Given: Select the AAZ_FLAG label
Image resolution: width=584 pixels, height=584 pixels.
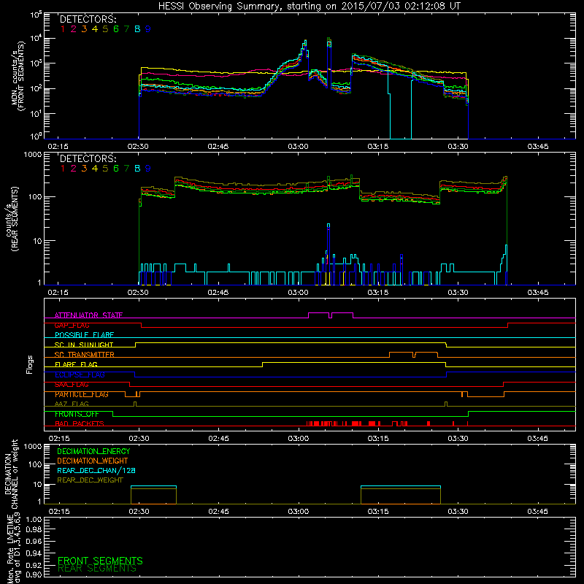Looking at the screenshot, I should click(72, 404).
